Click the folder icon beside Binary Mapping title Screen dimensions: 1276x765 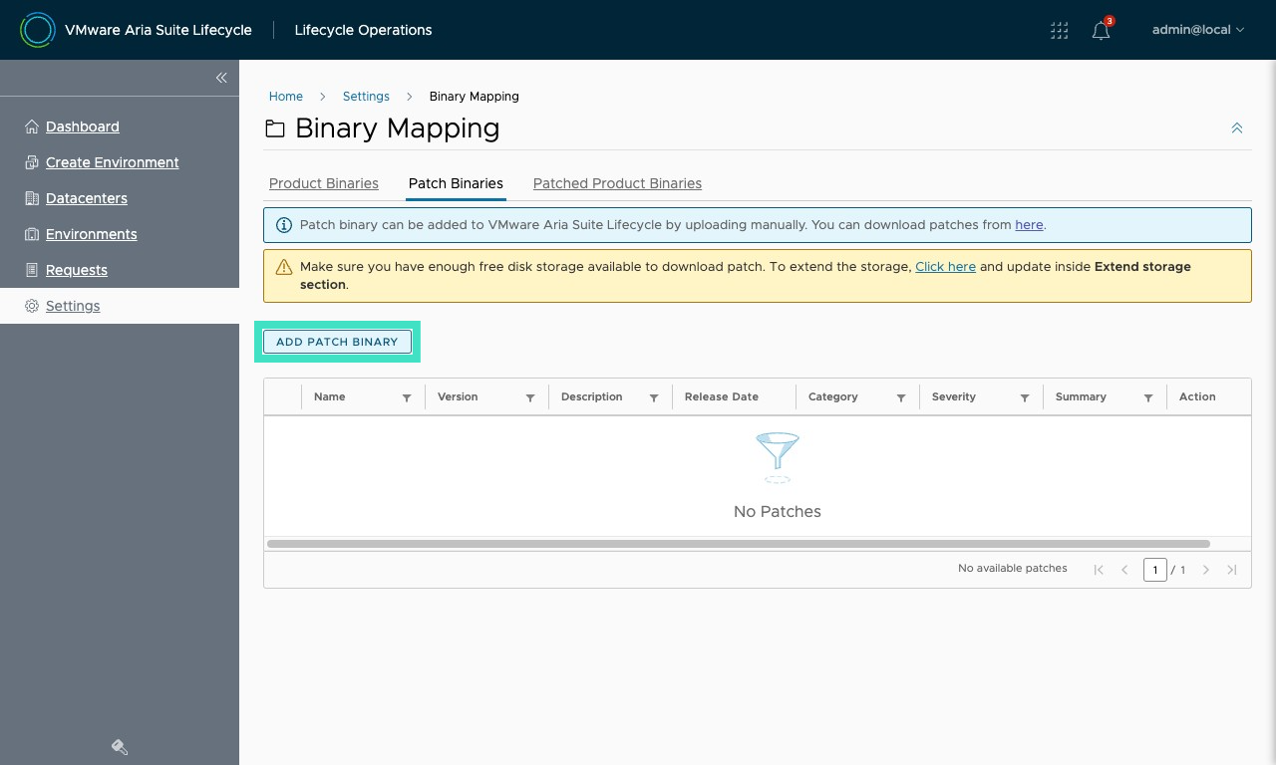pyautogui.click(x=275, y=129)
